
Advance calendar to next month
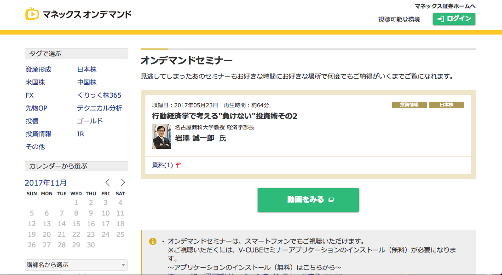pyautogui.click(x=122, y=182)
